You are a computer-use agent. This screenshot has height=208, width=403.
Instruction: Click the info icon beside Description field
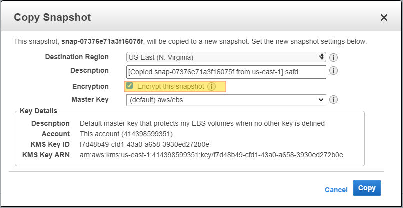click(x=333, y=71)
